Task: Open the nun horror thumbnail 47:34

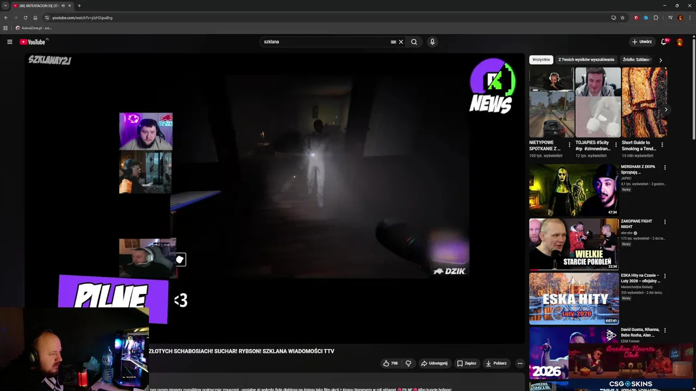Action: click(574, 190)
